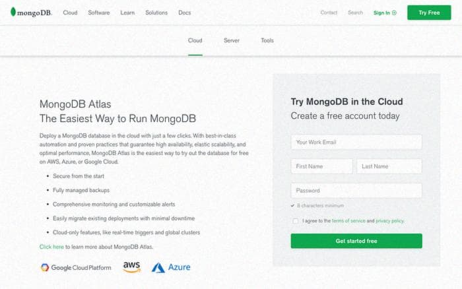This screenshot has height=289, width=462.
Task: Click the Get started free button
Action: click(x=356, y=241)
